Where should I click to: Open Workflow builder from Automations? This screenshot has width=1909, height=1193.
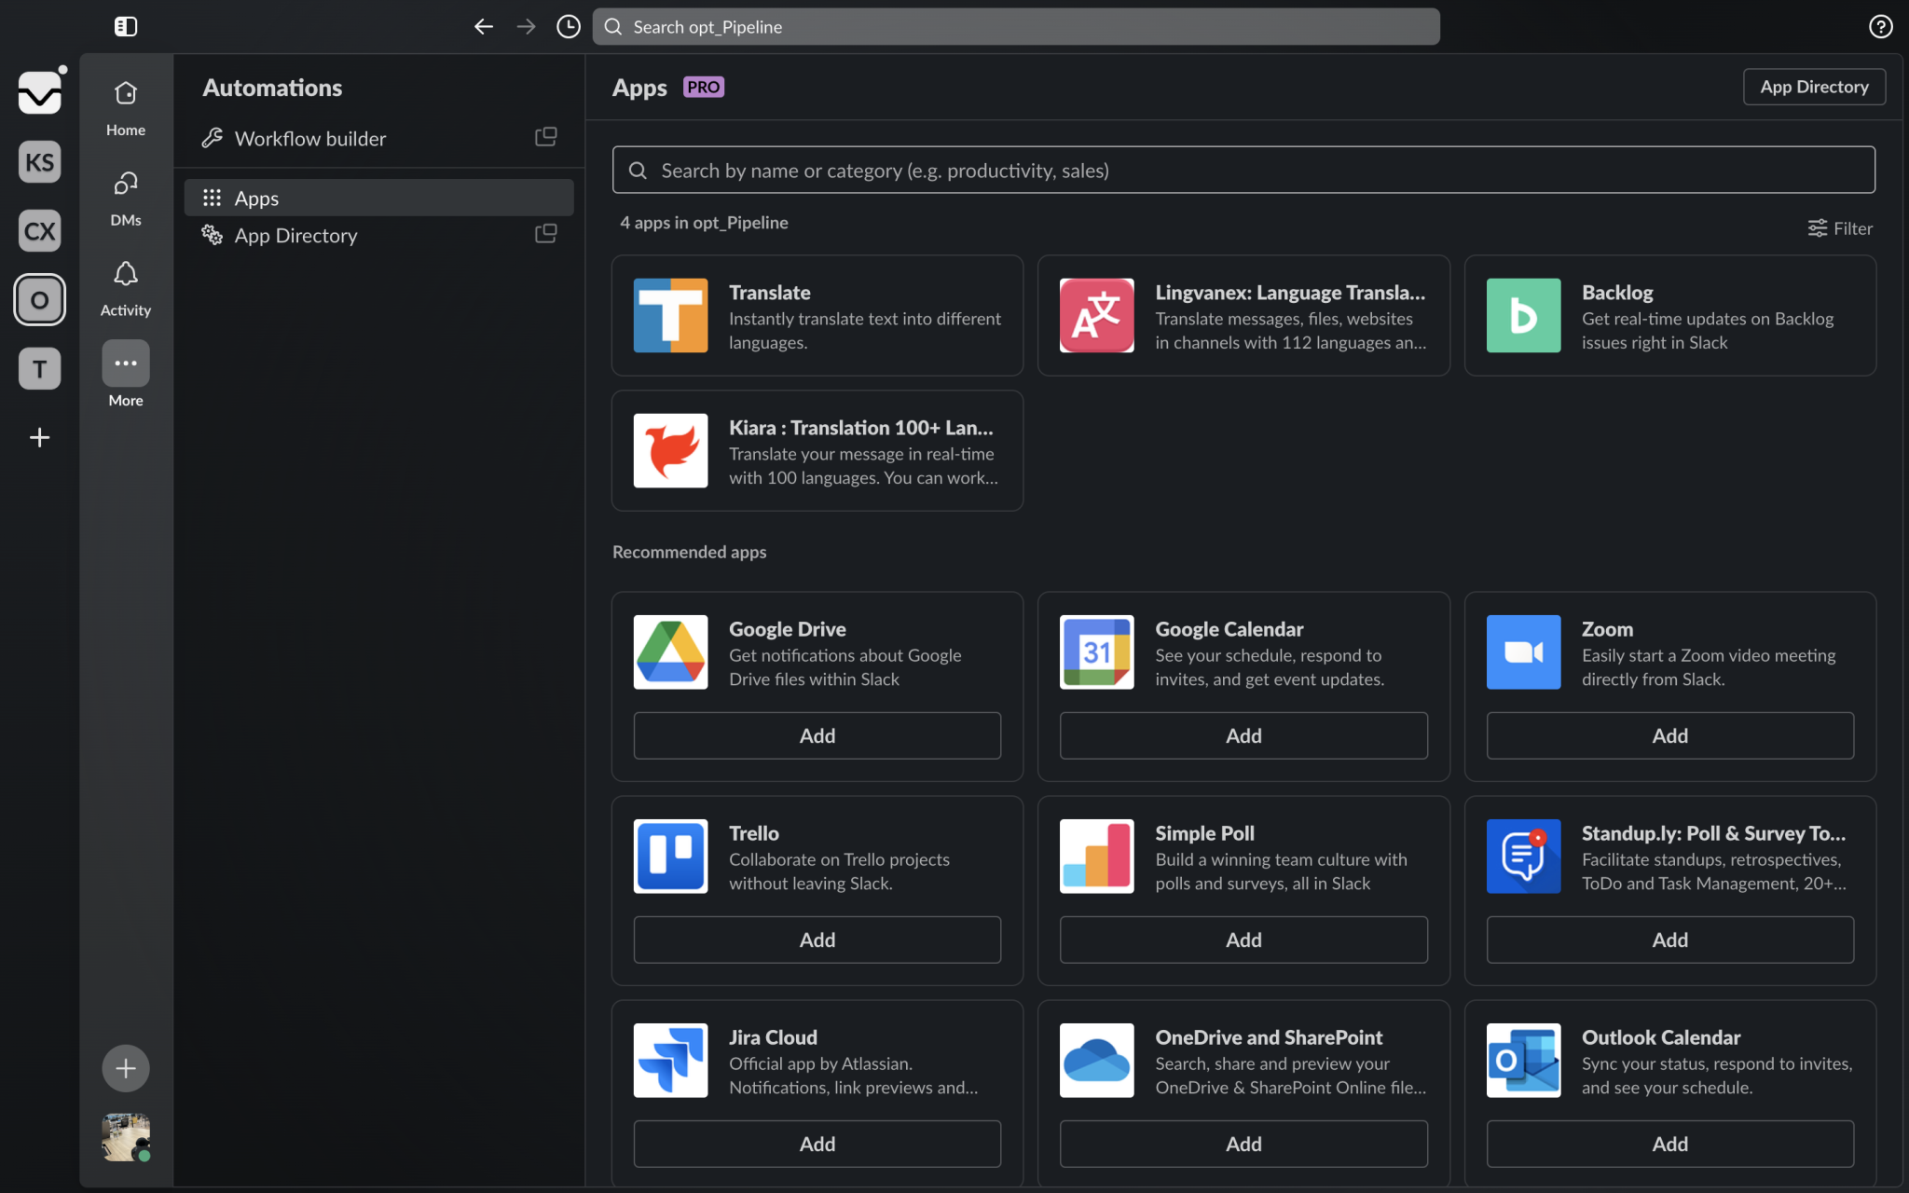pyautogui.click(x=310, y=138)
